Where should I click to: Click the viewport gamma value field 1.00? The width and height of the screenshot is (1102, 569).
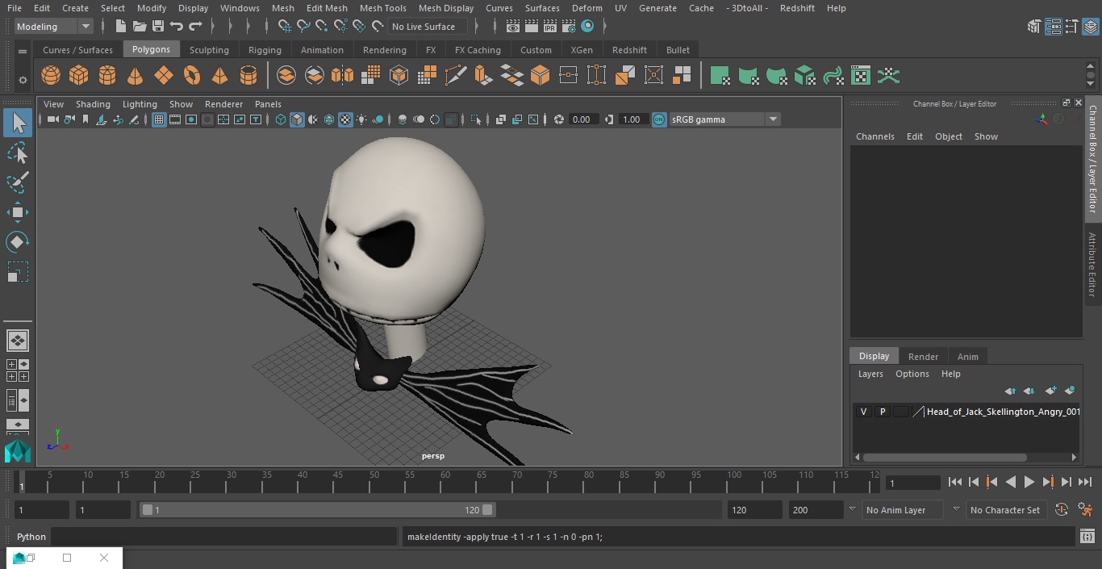click(632, 119)
